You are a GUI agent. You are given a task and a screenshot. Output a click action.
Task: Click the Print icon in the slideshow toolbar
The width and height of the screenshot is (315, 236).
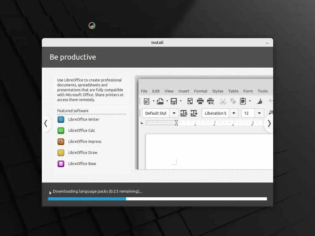[200, 101]
